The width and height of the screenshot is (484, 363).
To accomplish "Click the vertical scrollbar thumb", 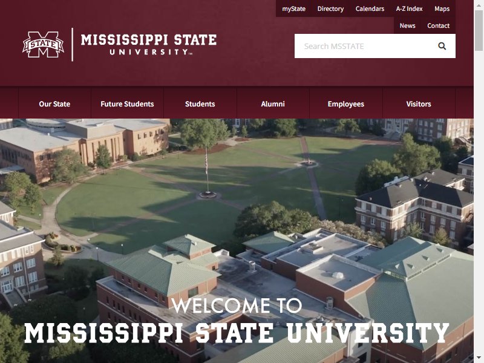I will pyautogui.click(x=479, y=30).
